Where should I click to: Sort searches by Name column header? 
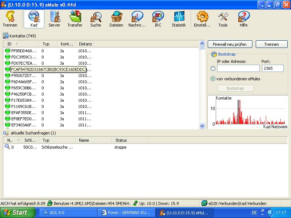point(93,140)
